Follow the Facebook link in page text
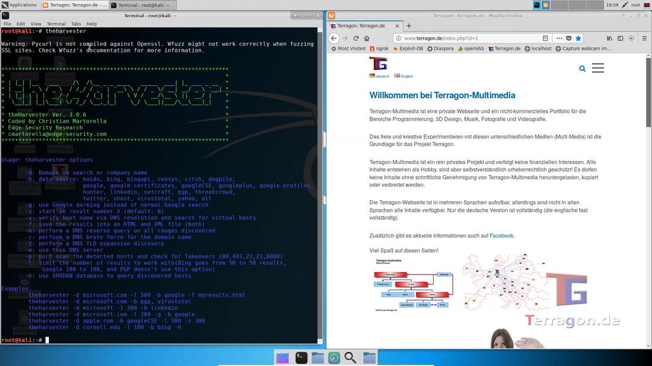Screen dimensions: 652x366 (x=502, y=235)
